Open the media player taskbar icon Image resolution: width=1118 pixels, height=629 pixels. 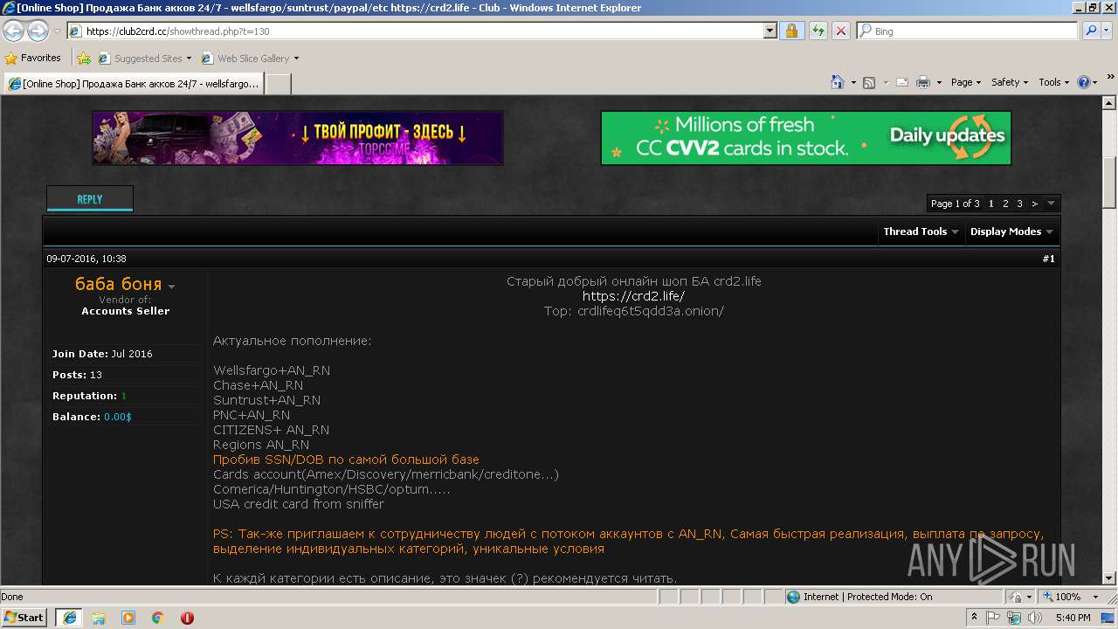(x=128, y=618)
